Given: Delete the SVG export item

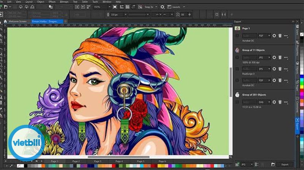Looking at the screenshot, I should point(280,102).
